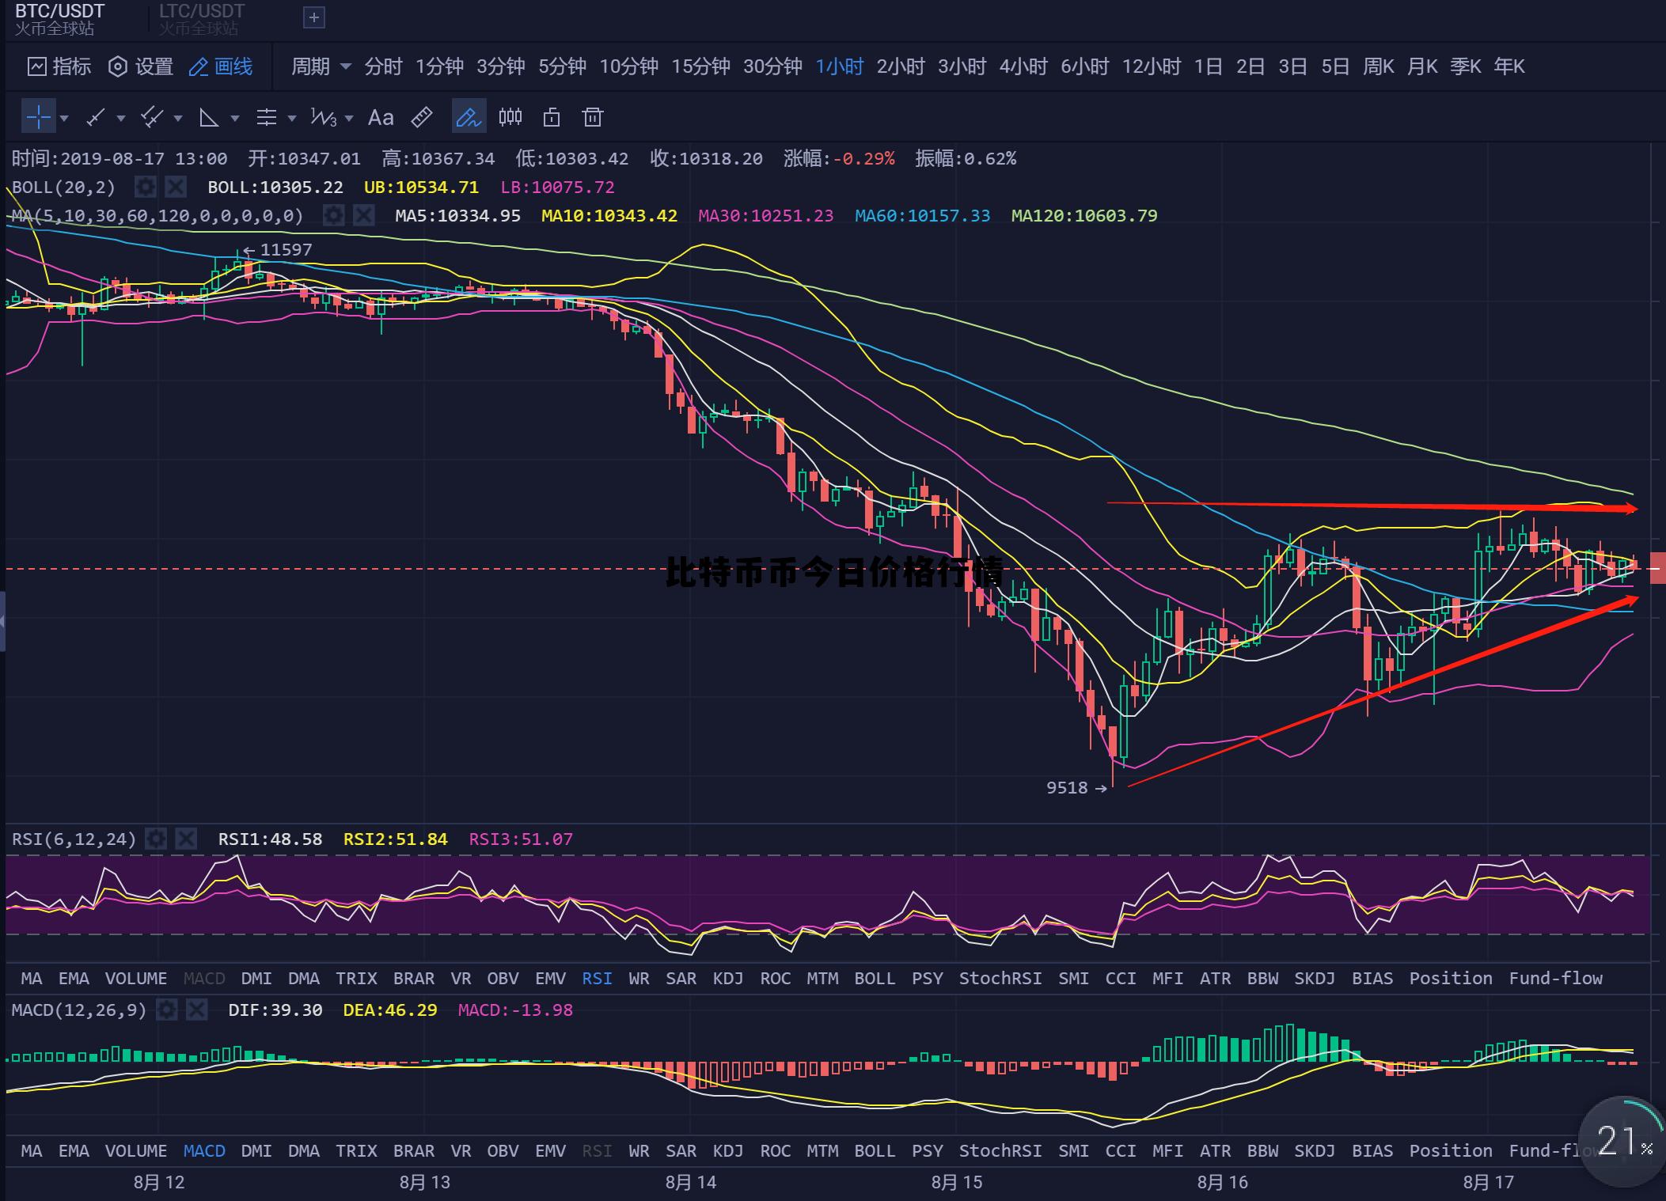The width and height of the screenshot is (1666, 1201).
Task: Select the 1小时 timeframe
Action: pyautogui.click(x=840, y=66)
